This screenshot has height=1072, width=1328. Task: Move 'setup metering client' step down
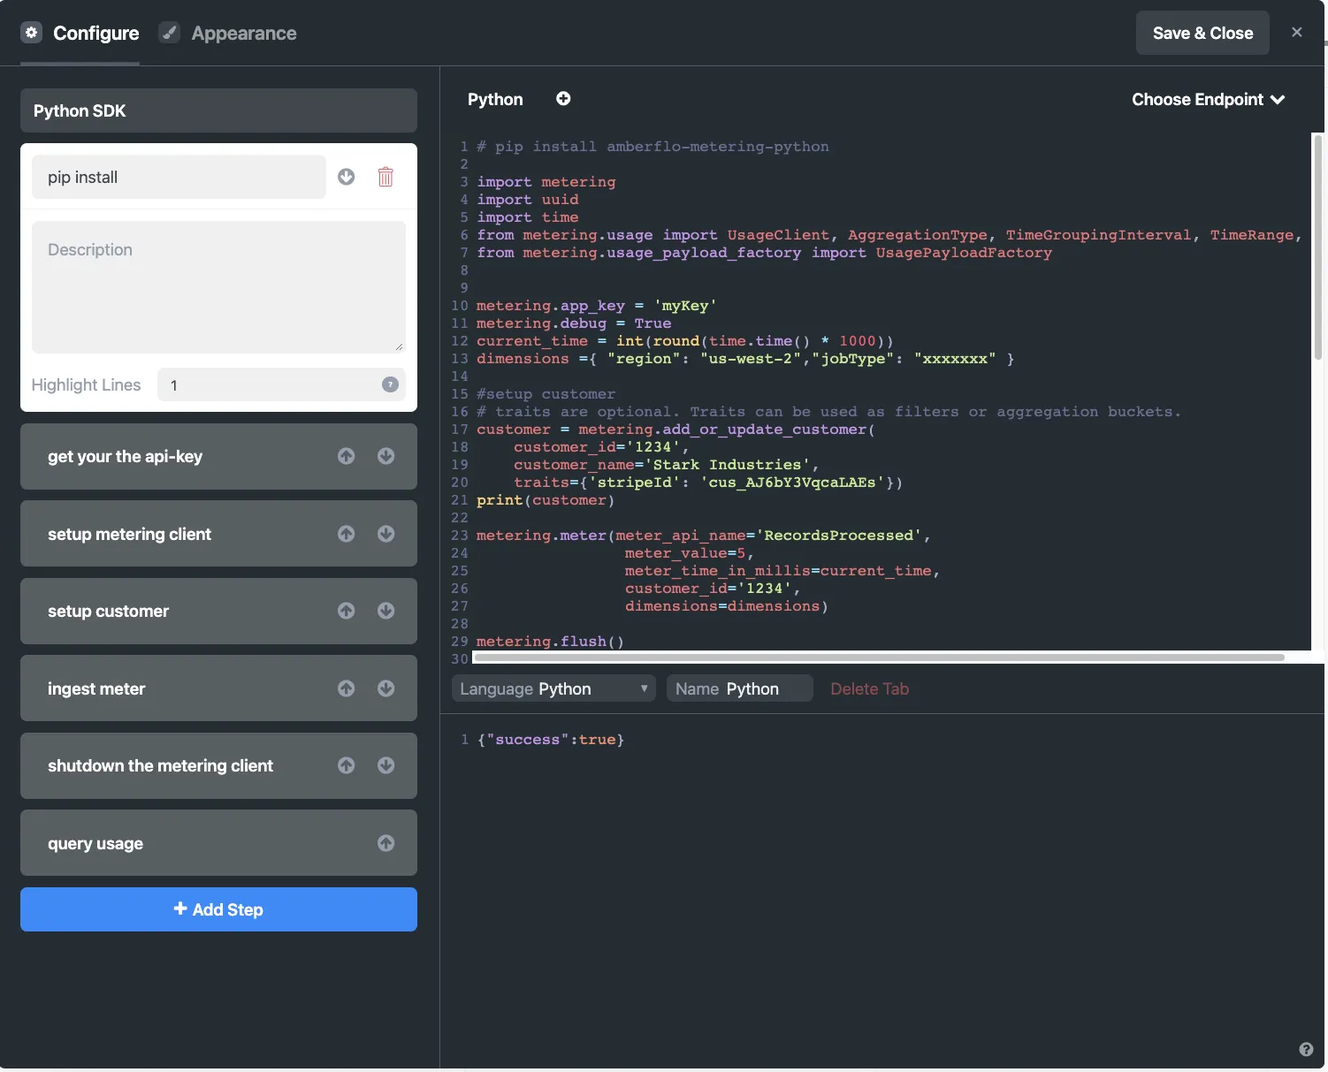(386, 534)
